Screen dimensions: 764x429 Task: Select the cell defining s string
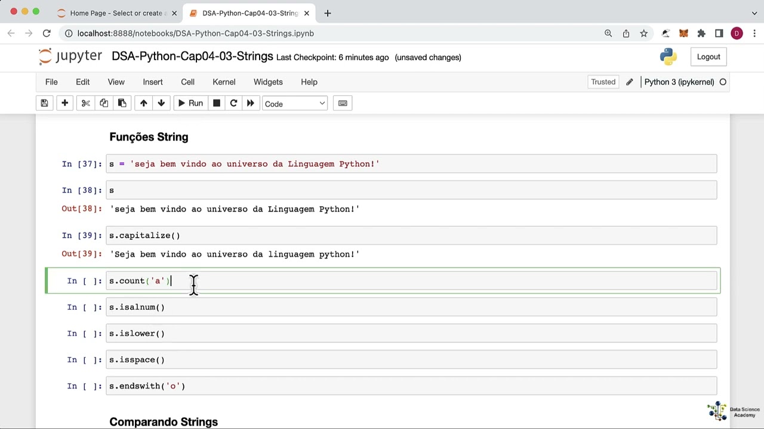412,164
